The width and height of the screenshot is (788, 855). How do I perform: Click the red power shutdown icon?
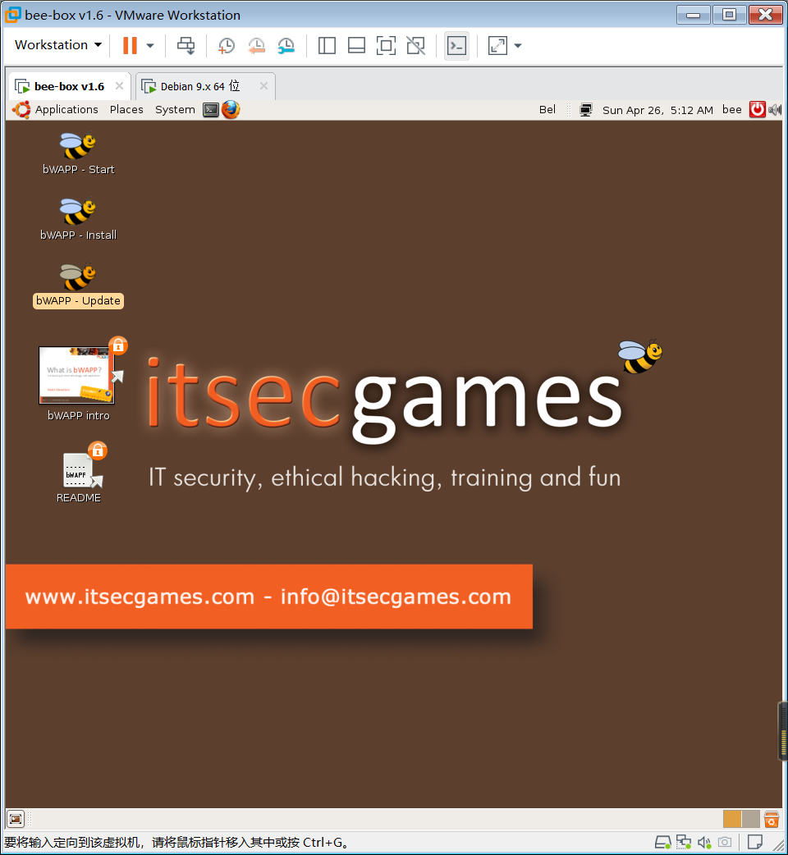pyautogui.click(x=758, y=110)
